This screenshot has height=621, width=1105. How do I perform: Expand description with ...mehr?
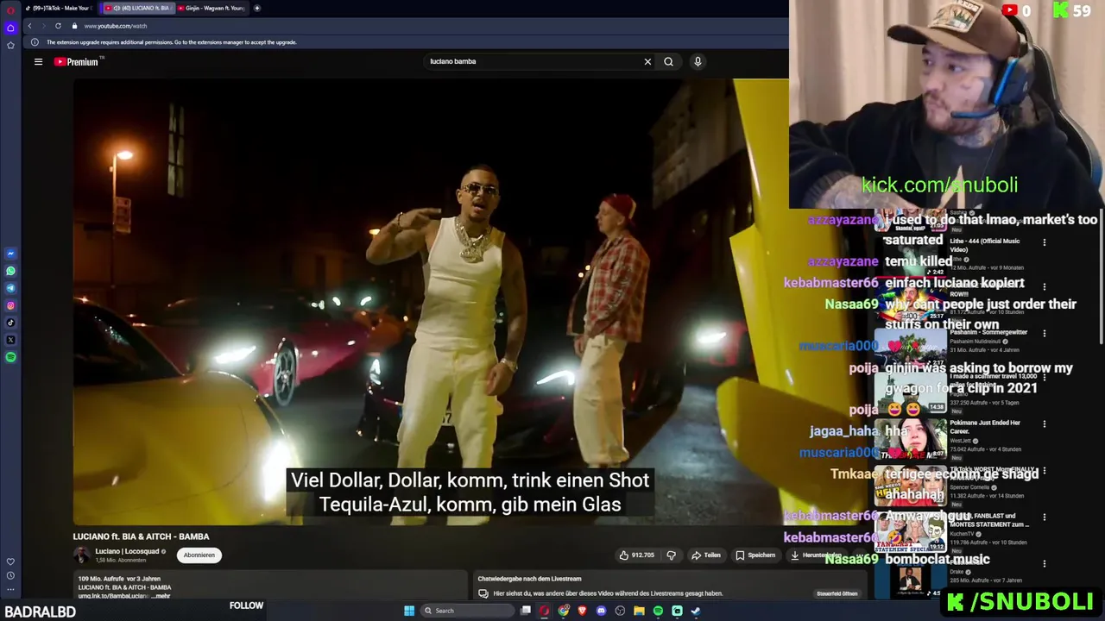161,596
